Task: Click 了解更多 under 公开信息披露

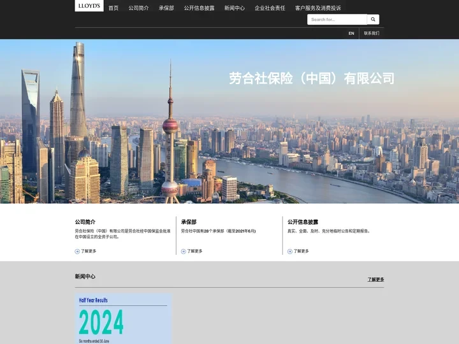Action: pyautogui.click(x=301, y=251)
